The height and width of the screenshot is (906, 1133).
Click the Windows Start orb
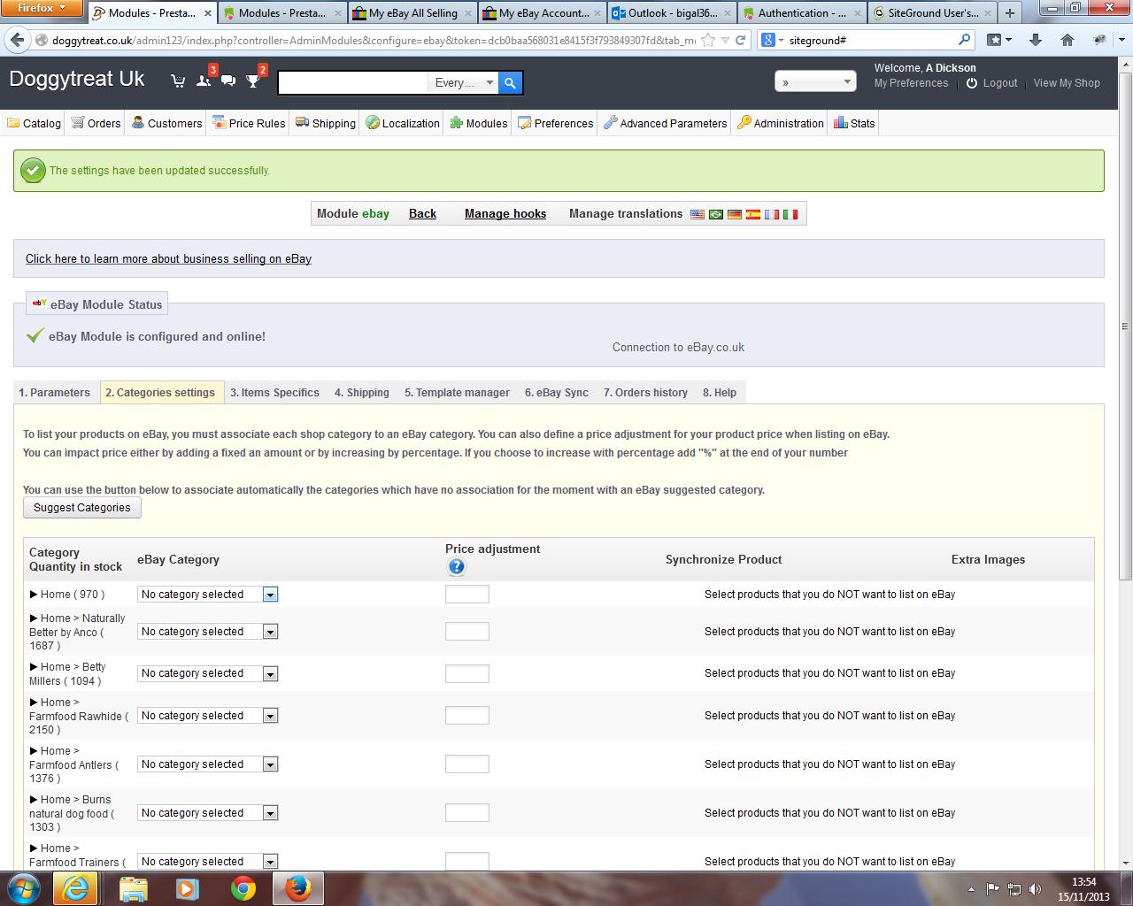tap(23, 888)
